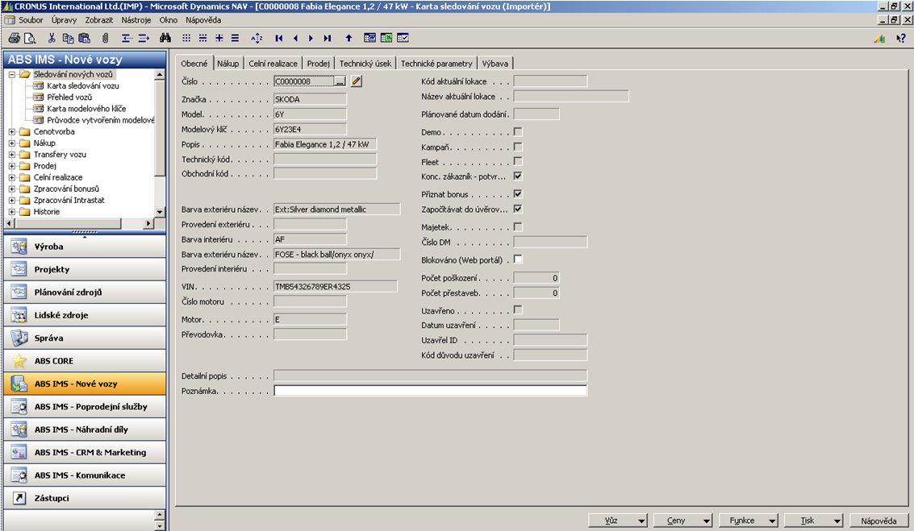The image size is (914, 531).
Task: Open the Výroba navigation pane section
Action: tap(85, 247)
